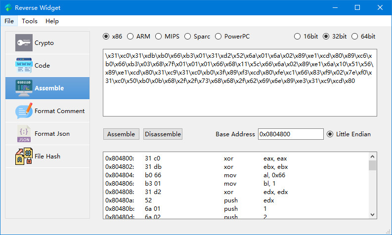Select the ARM architecture option
Viewport: 392px width, 235px height.
click(130, 37)
